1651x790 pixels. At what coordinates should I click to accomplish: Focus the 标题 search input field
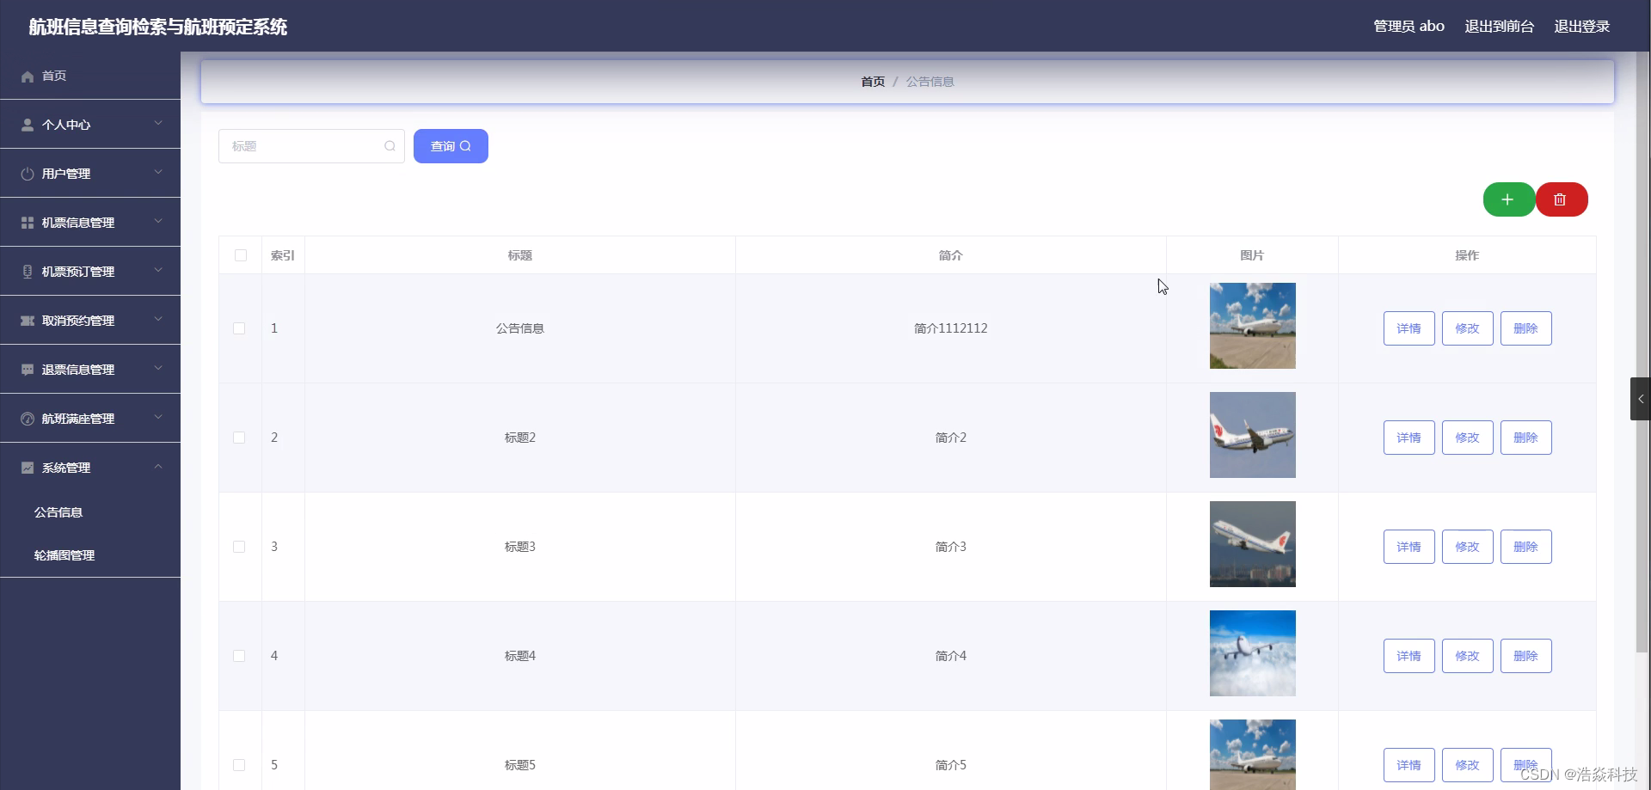(x=311, y=146)
